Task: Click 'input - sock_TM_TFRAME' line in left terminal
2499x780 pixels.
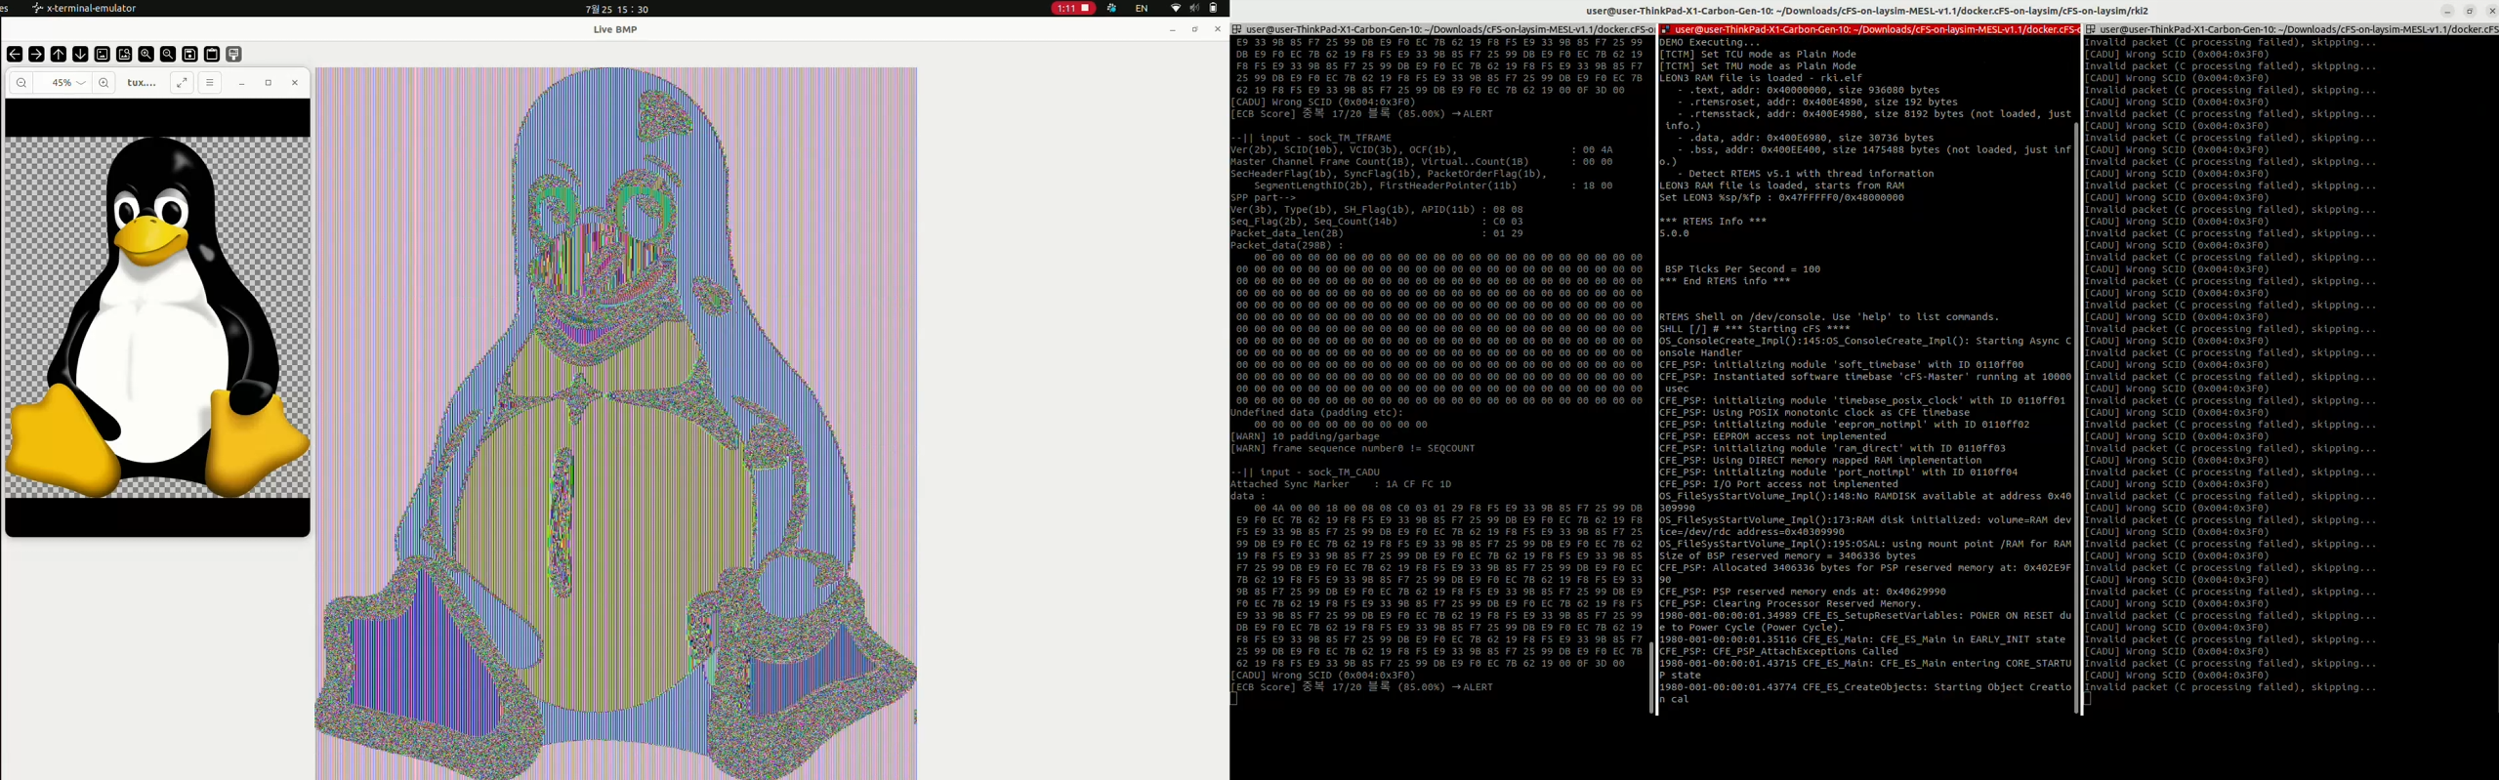Action: pos(1311,138)
